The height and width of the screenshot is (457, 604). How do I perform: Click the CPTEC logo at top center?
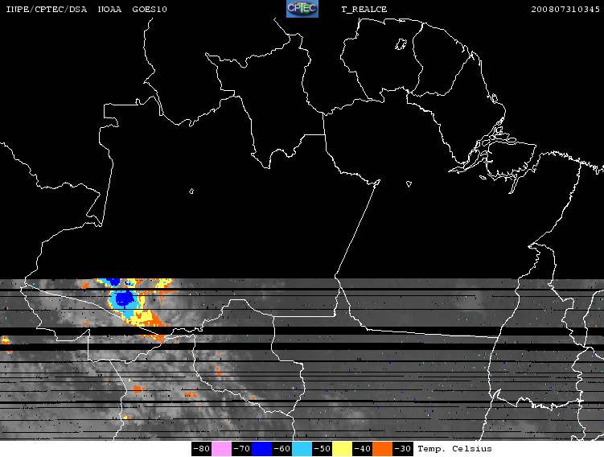click(302, 9)
